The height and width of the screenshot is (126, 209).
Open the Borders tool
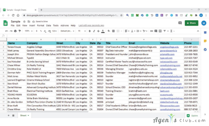113,31
